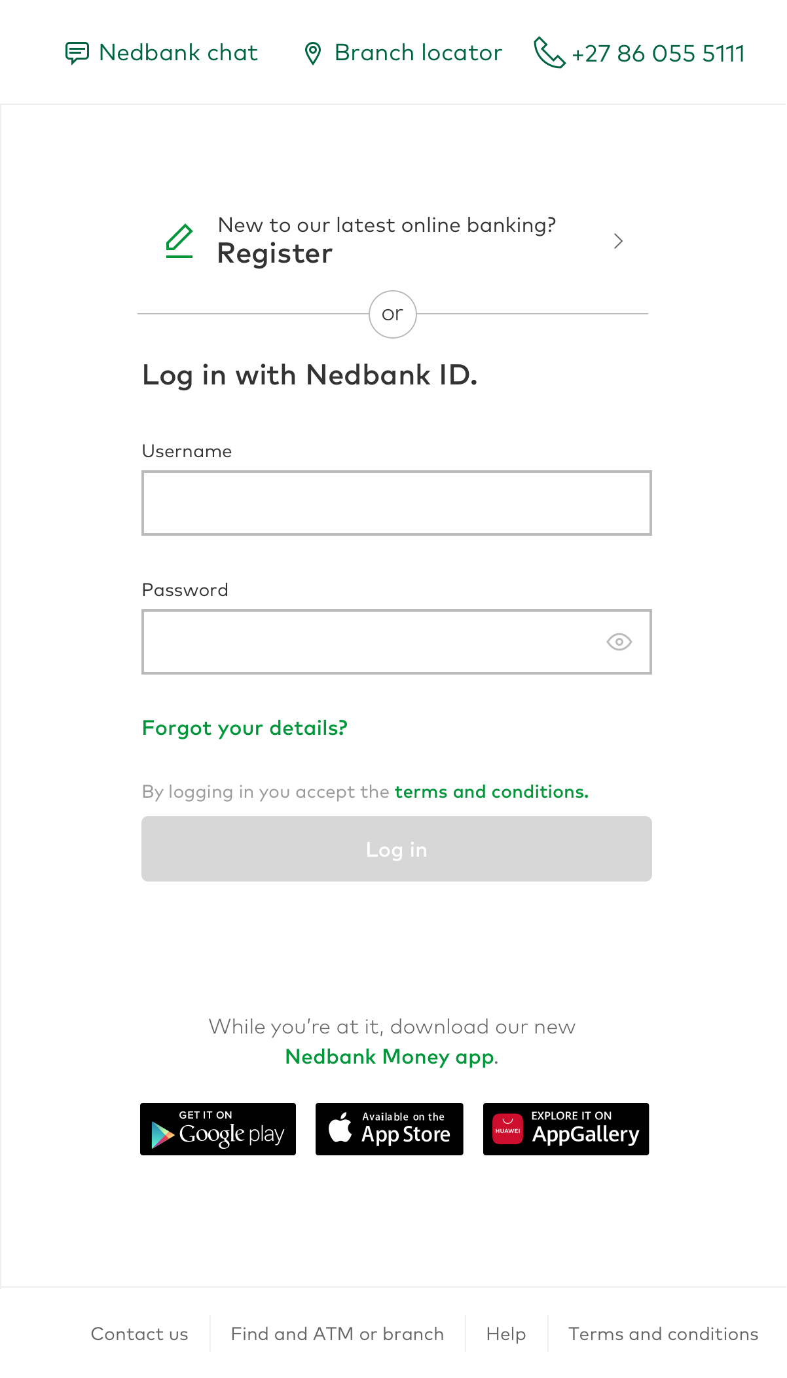Open the Google Play store badge

218,1129
